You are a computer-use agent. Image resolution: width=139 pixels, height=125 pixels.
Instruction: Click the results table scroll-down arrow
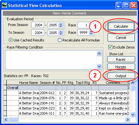point(133,114)
